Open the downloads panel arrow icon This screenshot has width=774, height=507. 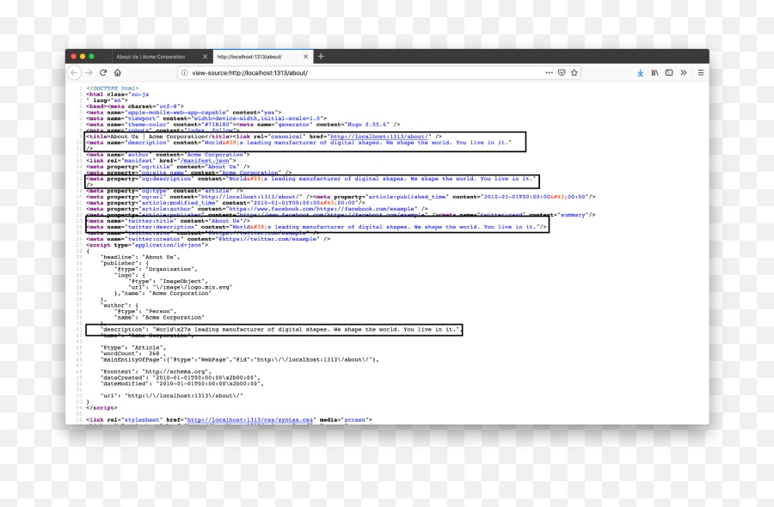pyautogui.click(x=640, y=72)
